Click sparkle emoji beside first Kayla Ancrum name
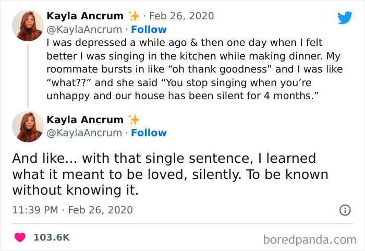 pos(134,16)
